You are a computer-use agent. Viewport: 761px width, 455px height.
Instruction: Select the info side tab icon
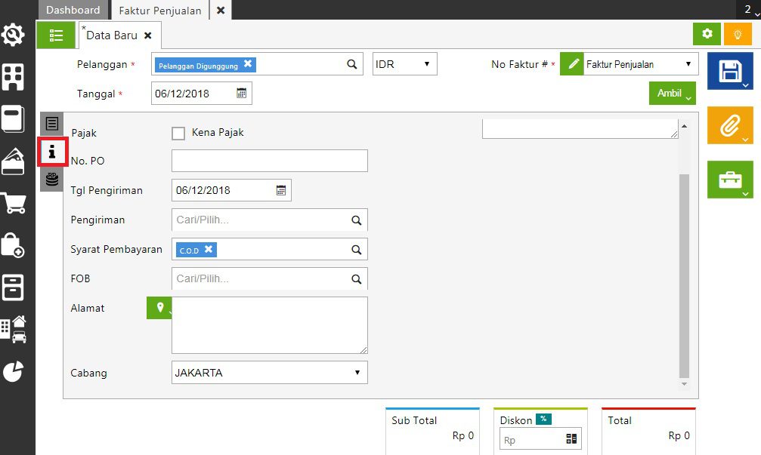[51, 151]
